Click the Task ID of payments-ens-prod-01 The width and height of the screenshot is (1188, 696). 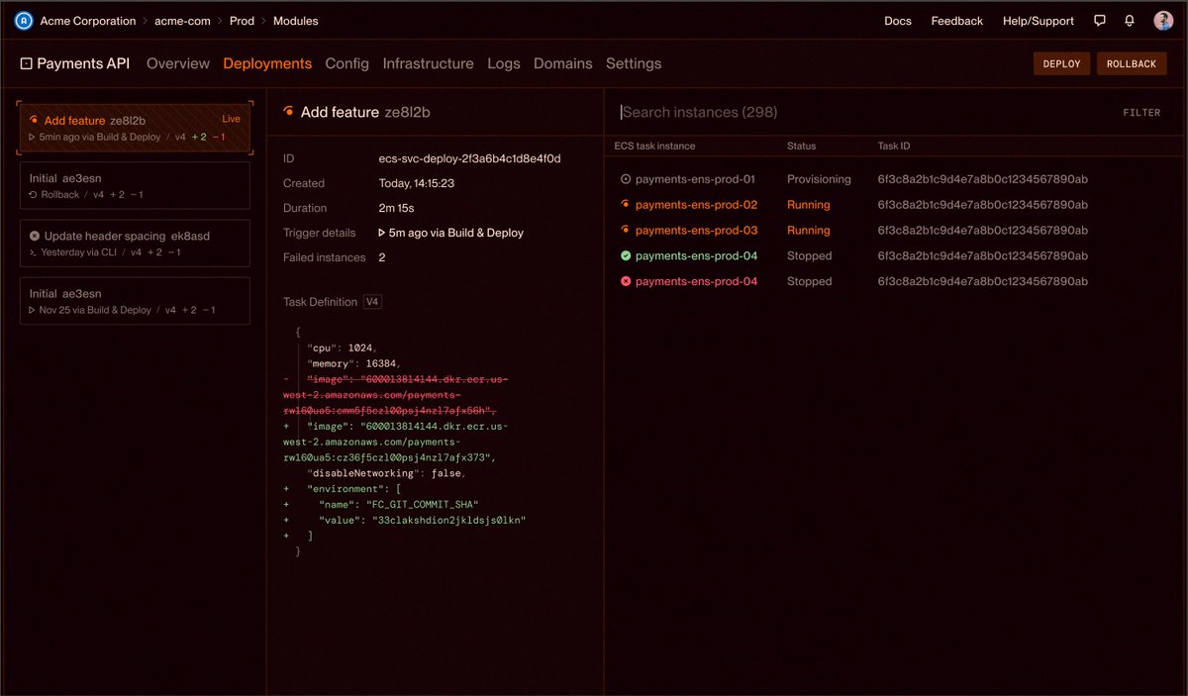point(983,179)
